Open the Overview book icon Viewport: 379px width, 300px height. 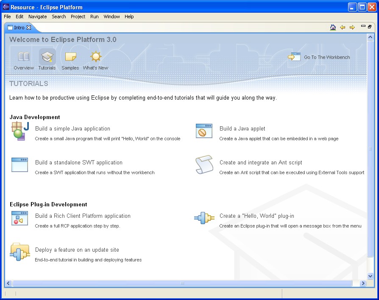(24, 57)
